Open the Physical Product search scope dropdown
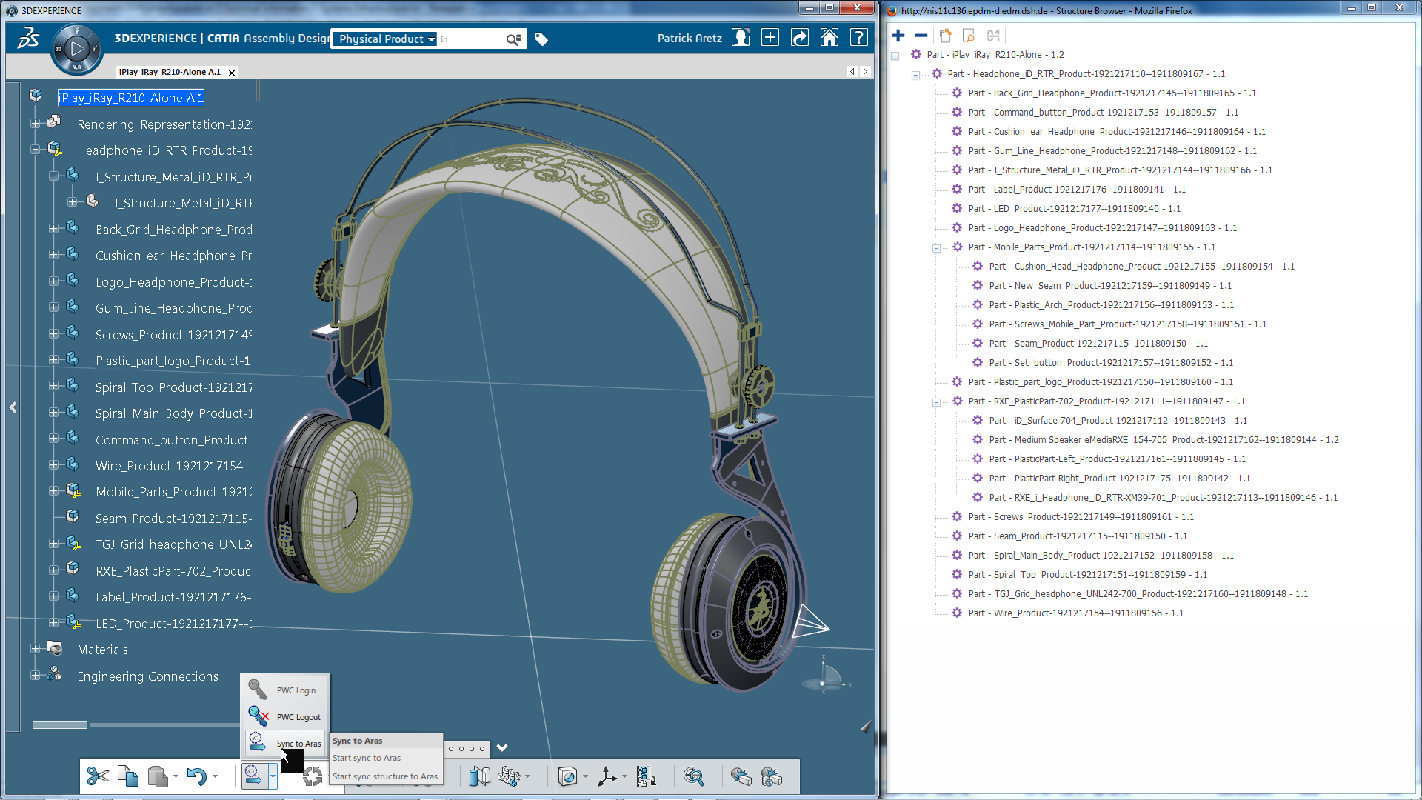Screen dimensions: 1422x800 click(x=431, y=39)
